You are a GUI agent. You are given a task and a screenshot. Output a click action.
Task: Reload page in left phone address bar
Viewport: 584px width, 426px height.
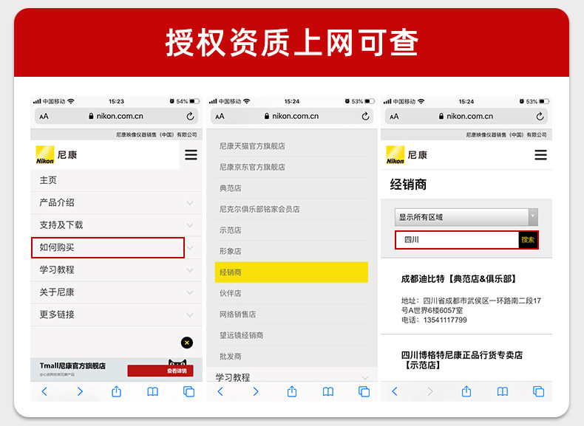[x=190, y=117]
